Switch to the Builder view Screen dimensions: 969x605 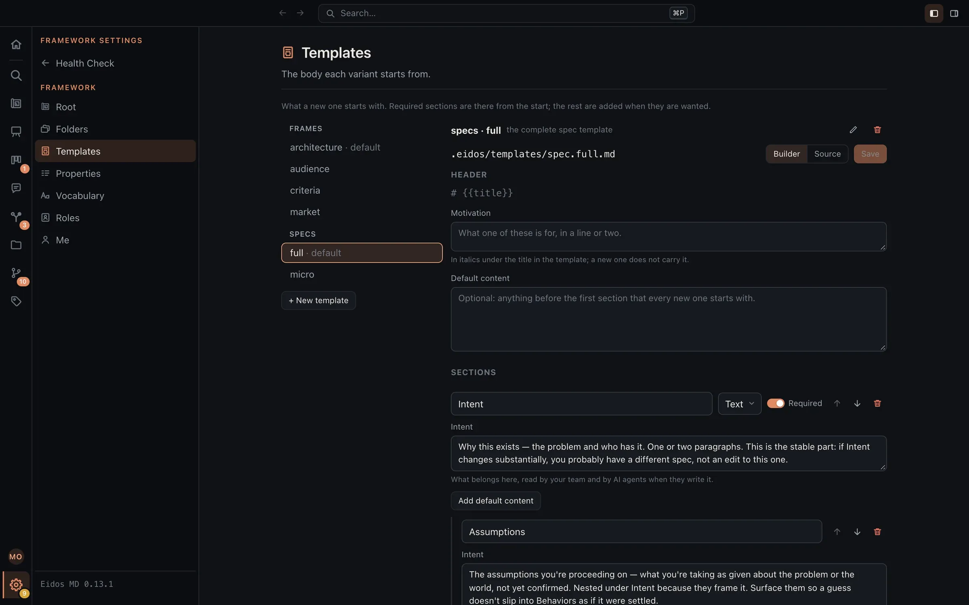coord(787,154)
